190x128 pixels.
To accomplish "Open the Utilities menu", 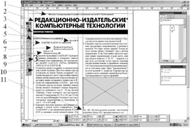I will [x=60, y=5].
